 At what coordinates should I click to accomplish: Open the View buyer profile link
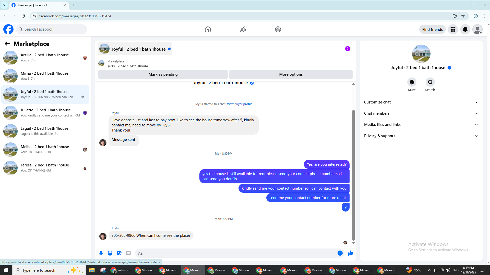tap(240, 104)
